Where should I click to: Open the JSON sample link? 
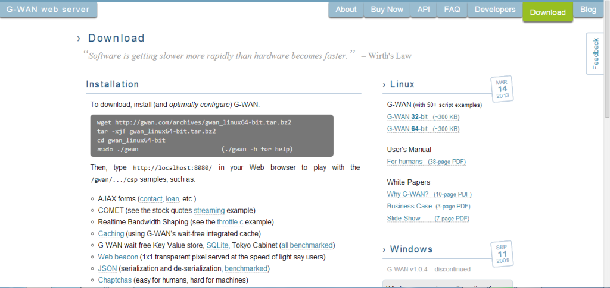(x=107, y=268)
